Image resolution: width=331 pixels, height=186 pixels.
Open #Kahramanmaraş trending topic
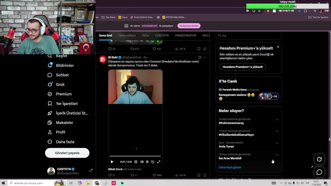(231, 123)
